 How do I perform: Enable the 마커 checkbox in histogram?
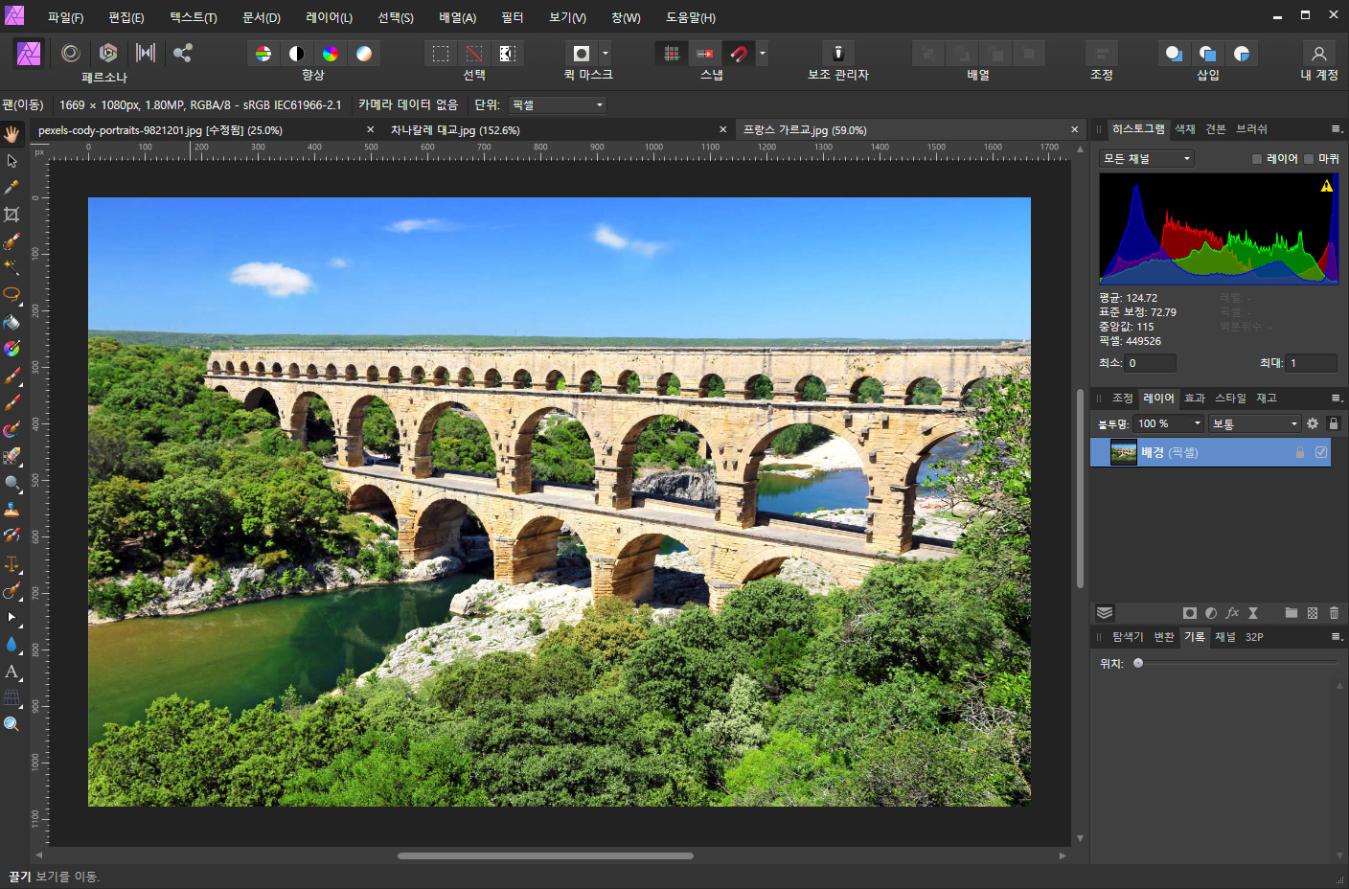1309,159
